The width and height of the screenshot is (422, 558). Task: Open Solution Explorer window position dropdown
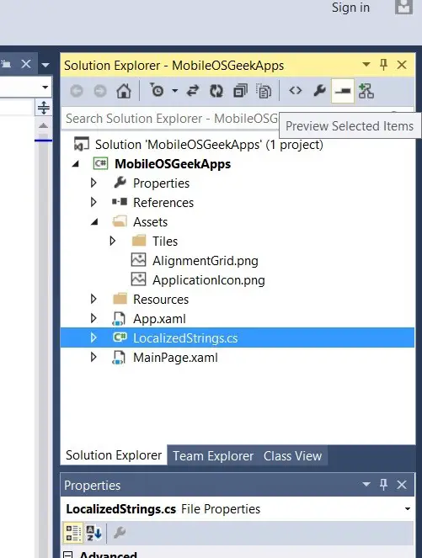tap(366, 65)
